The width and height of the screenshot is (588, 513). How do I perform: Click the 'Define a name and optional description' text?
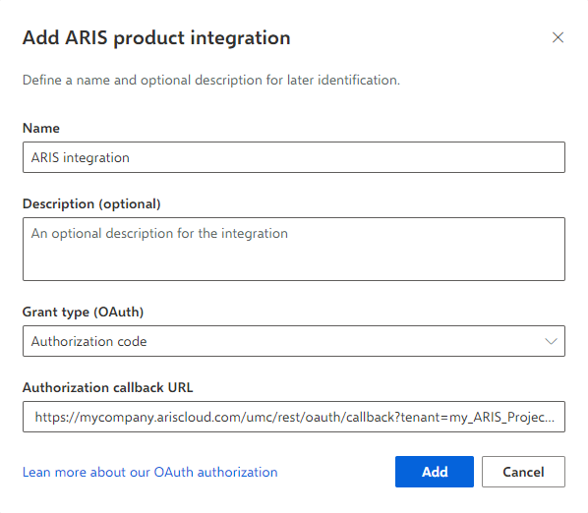click(x=211, y=81)
